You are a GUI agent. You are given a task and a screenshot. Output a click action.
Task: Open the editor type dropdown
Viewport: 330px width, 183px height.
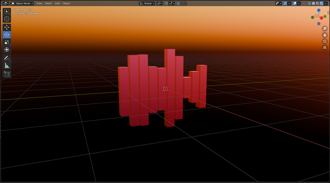6,4
